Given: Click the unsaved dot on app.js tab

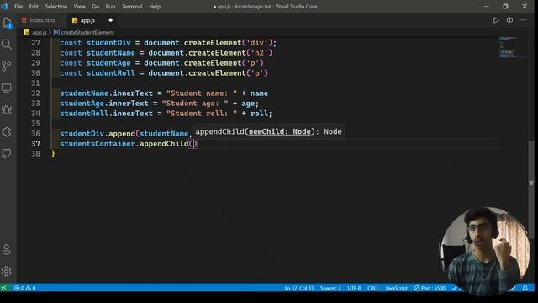Looking at the screenshot, I should pos(110,20).
